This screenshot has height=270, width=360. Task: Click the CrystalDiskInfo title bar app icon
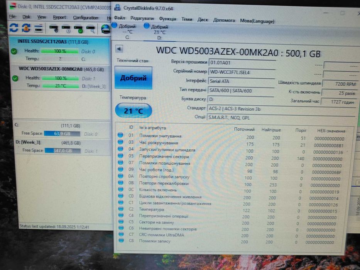(x=117, y=7)
